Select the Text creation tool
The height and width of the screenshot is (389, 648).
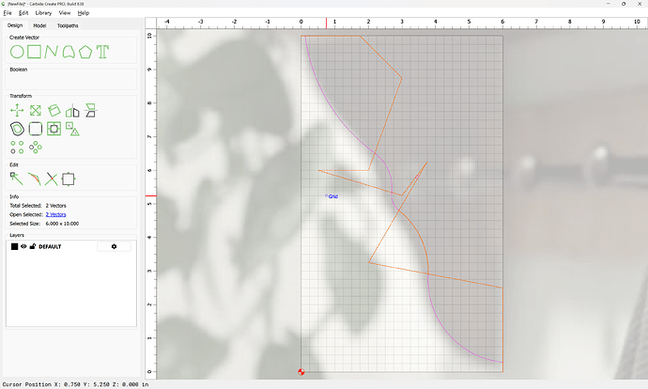coord(102,51)
